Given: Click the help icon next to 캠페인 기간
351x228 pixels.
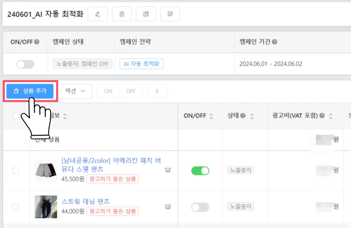Looking at the screenshot, I should (x=275, y=41).
